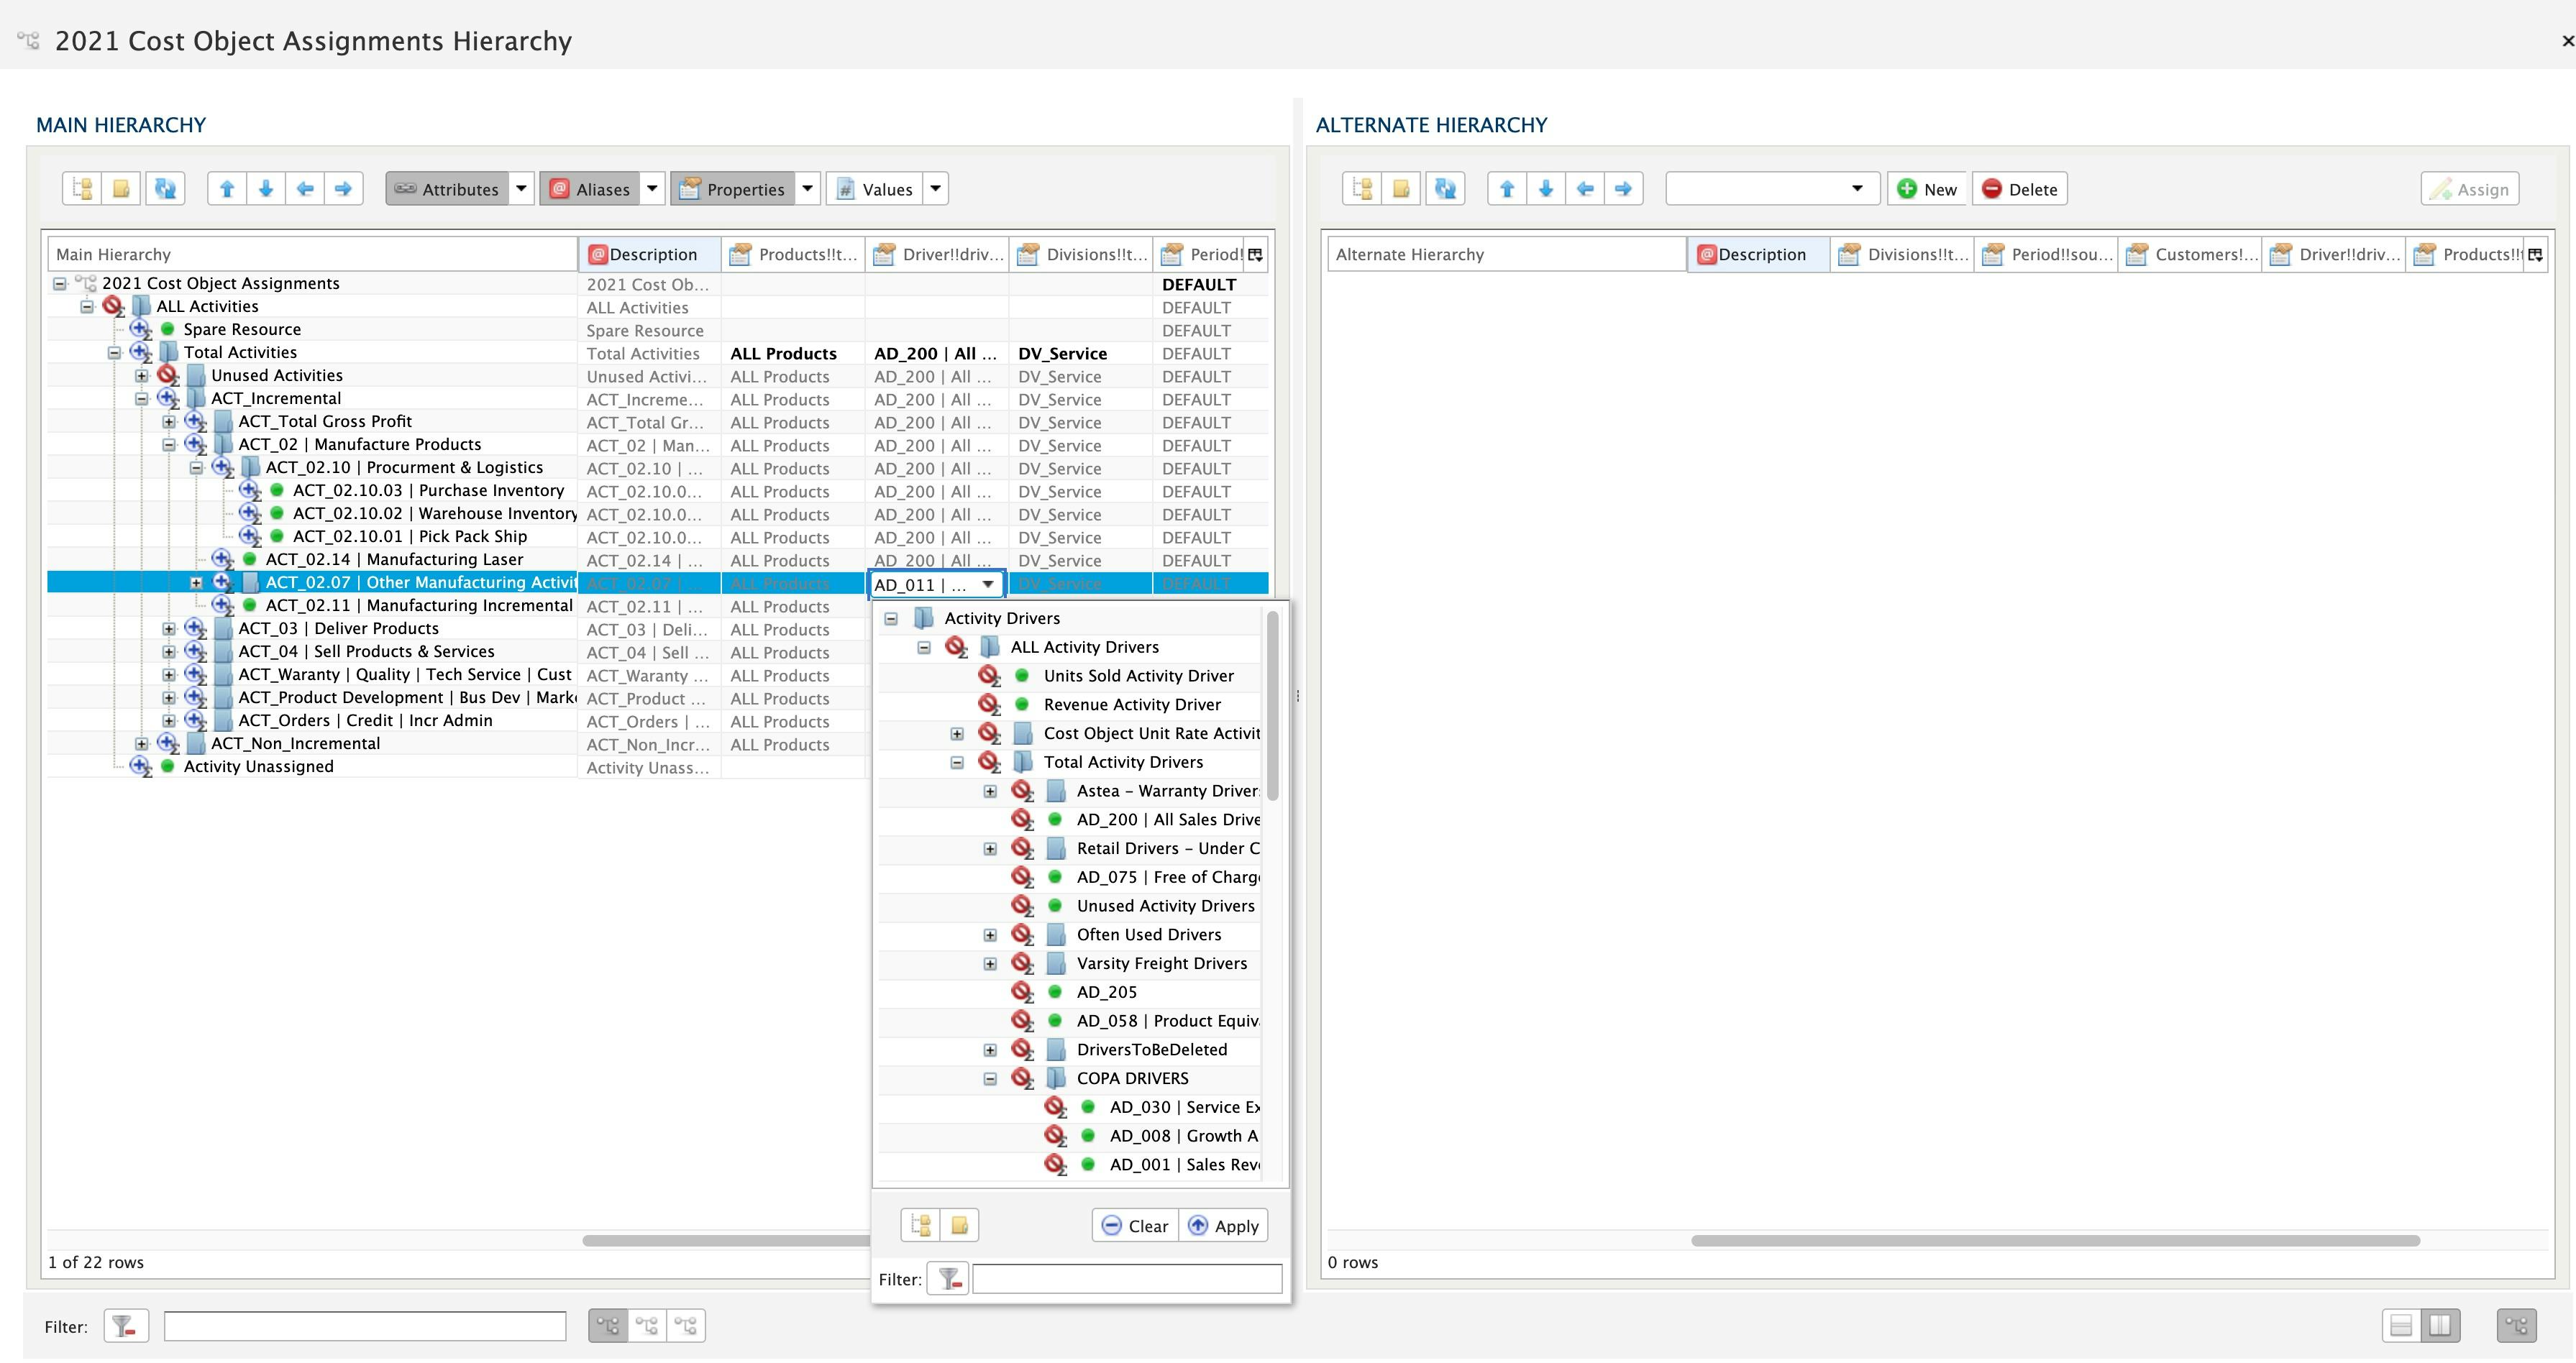The width and height of the screenshot is (2576, 1363).
Task: Clear the filter with the funnel icon
Action: pos(125,1326)
